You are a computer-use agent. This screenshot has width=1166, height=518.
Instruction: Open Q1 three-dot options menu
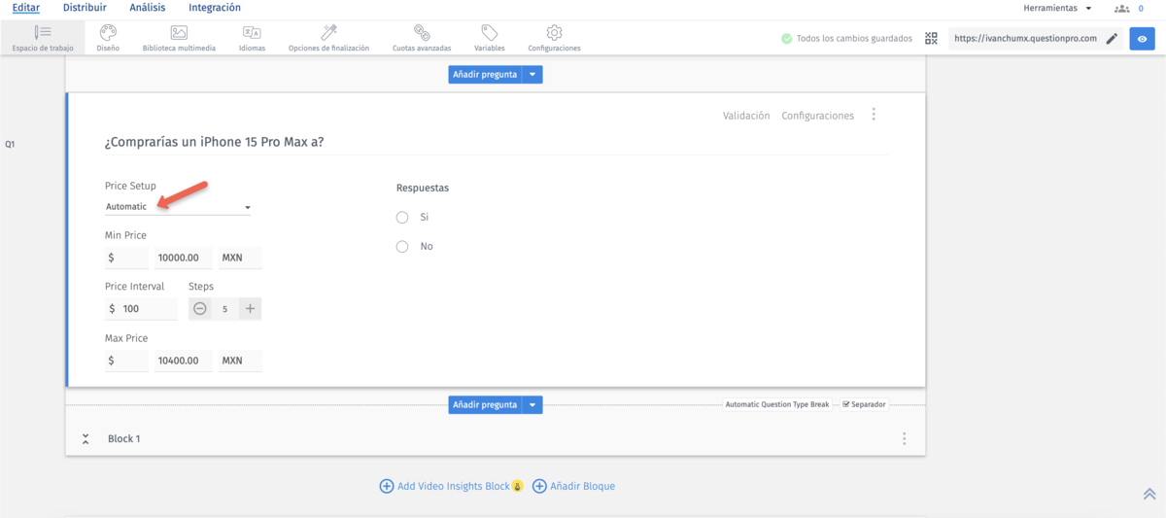click(874, 115)
